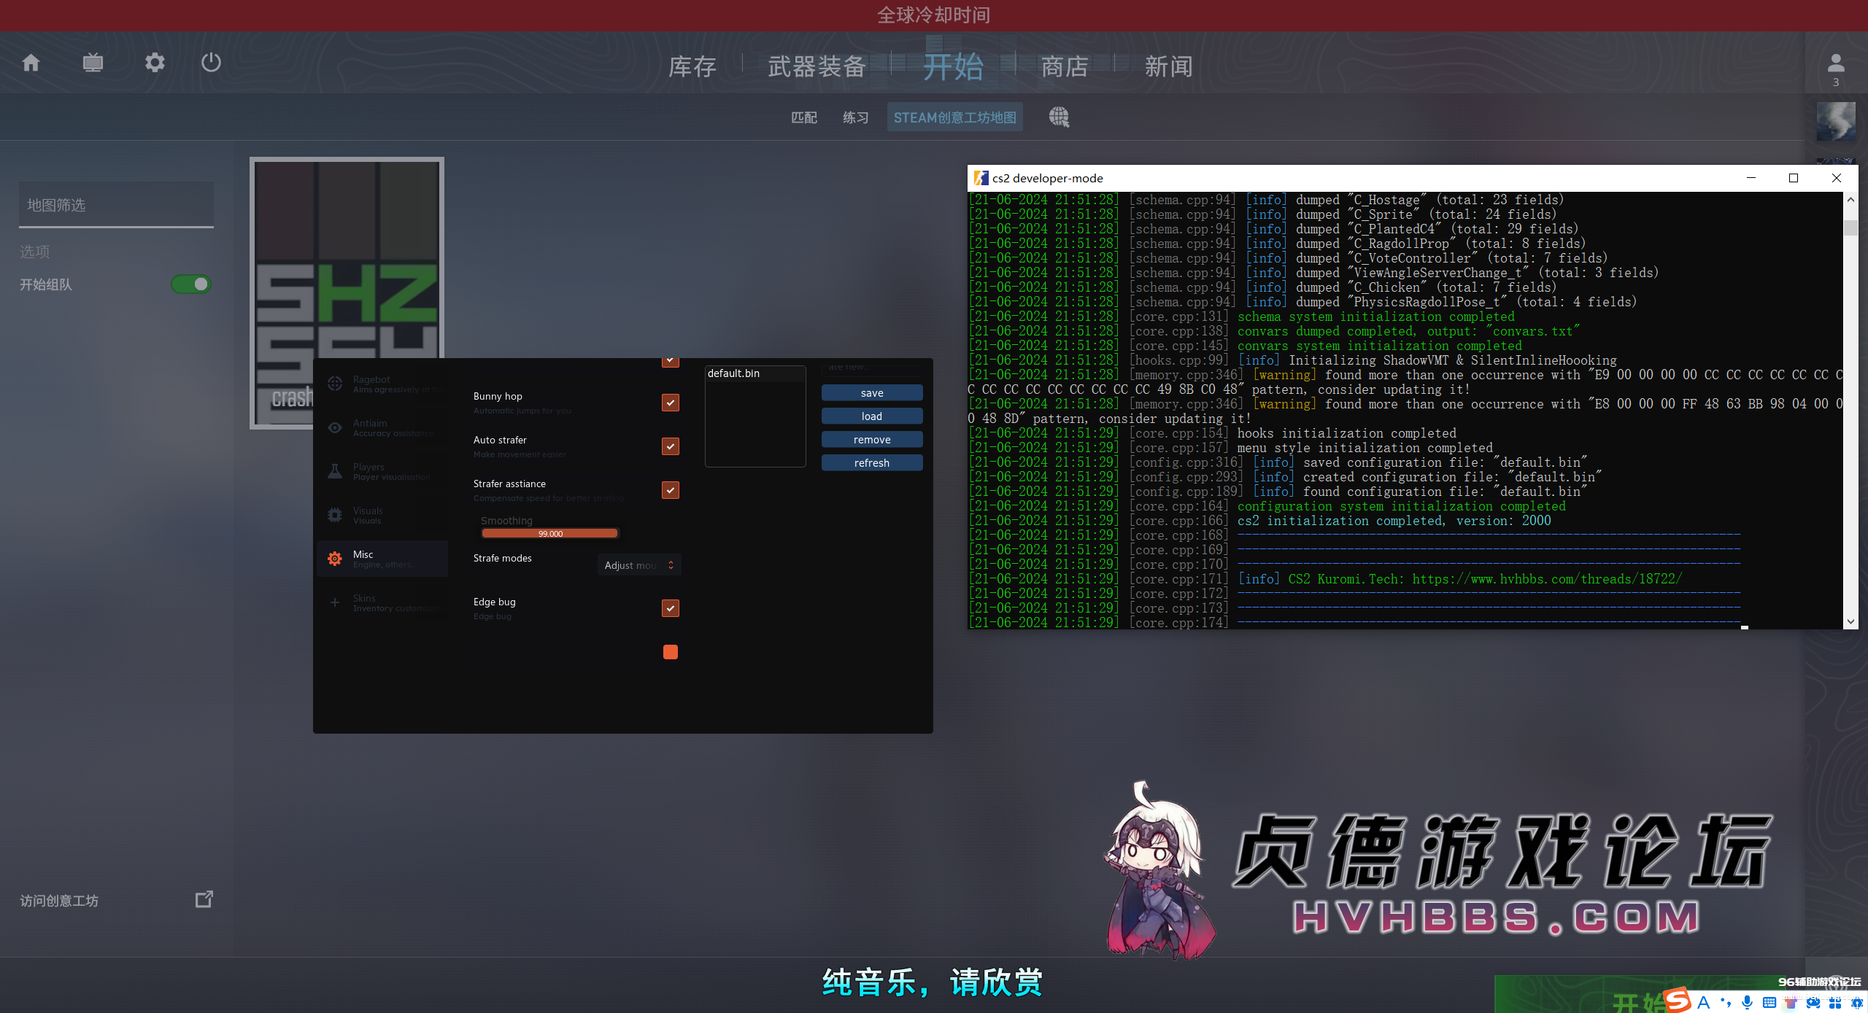This screenshot has width=1868, height=1013.
Task: Uncheck the Bunny hop checkbox
Action: click(670, 403)
